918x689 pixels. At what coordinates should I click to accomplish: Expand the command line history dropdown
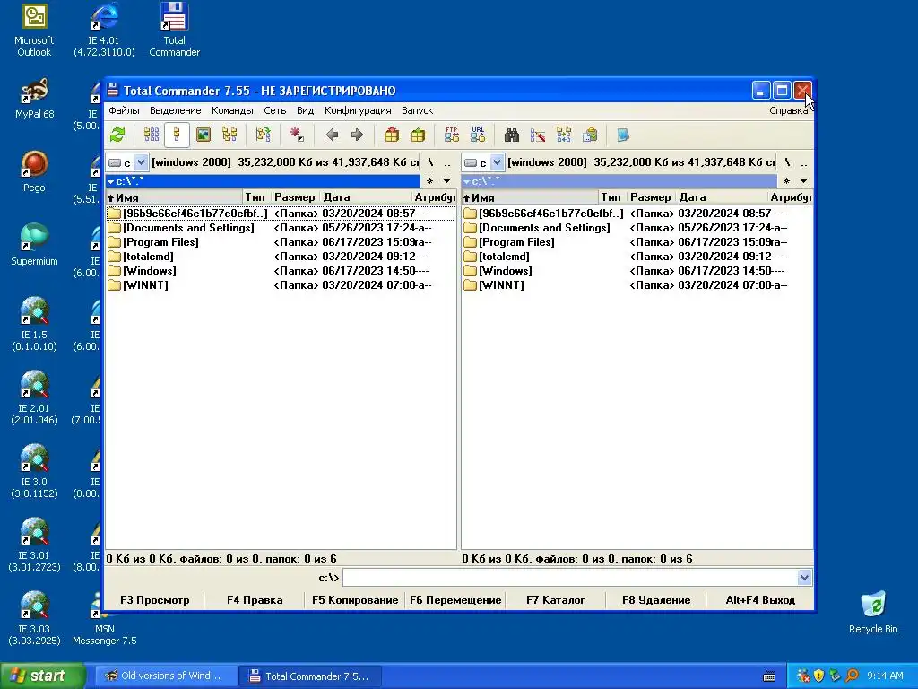(x=804, y=578)
